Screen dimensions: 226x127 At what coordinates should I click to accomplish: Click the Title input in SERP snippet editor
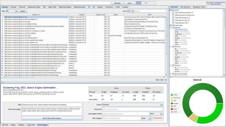click(52, 105)
